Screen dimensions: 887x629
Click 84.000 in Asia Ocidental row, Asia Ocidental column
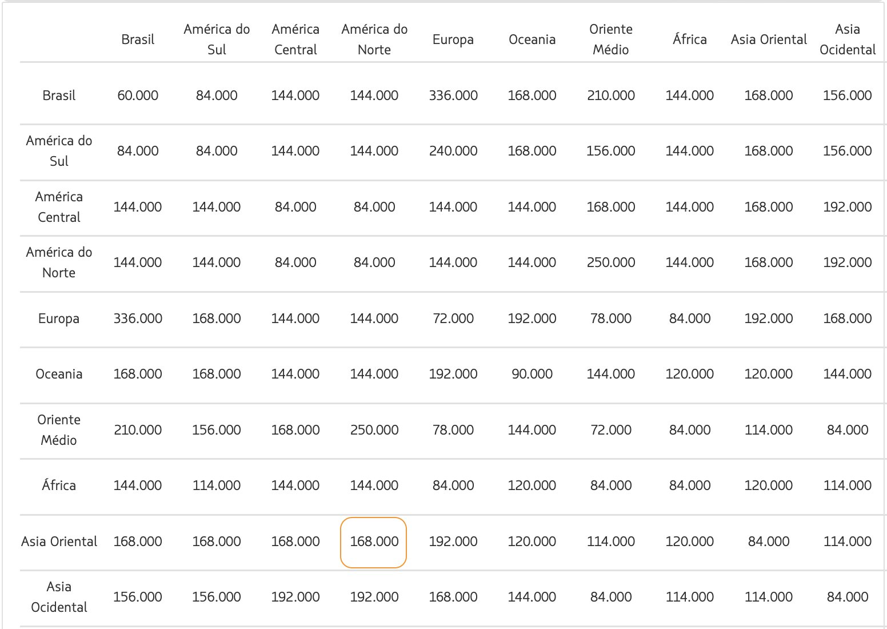tap(847, 597)
